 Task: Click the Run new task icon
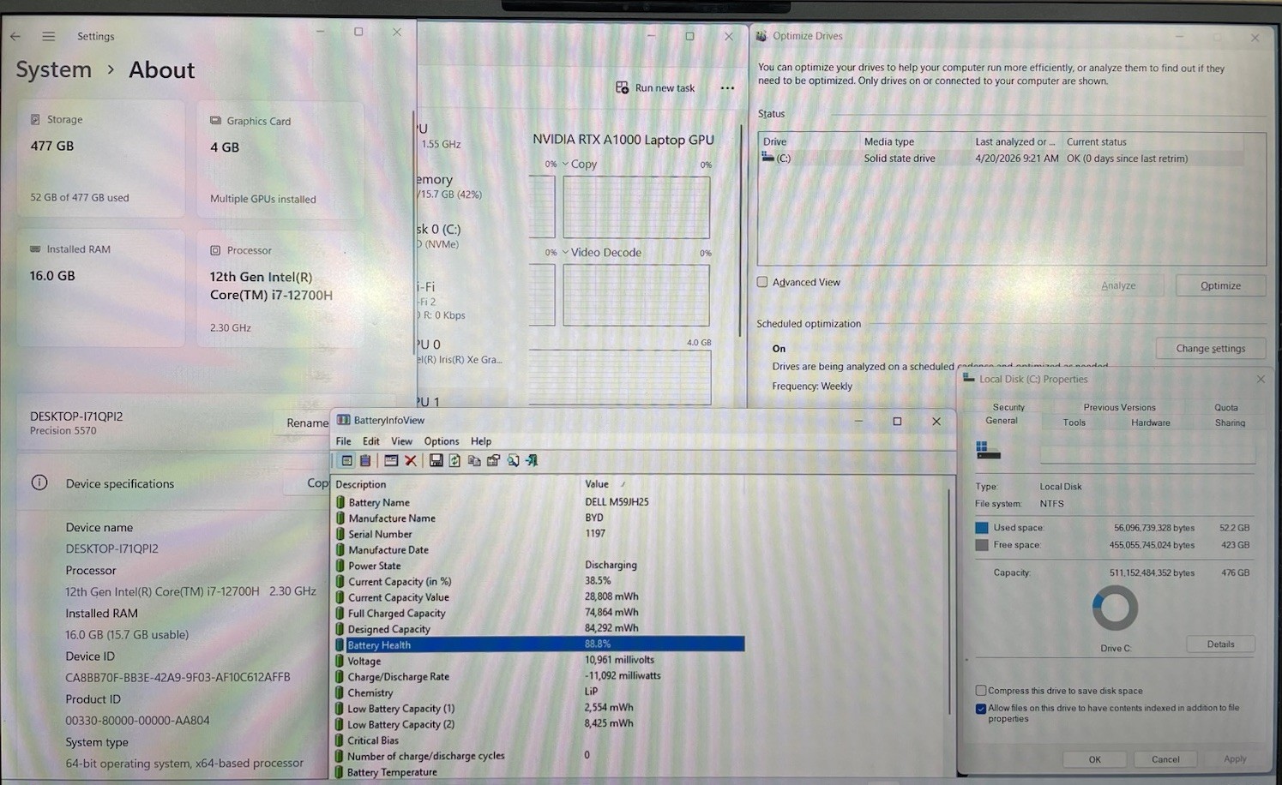(x=623, y=87)
